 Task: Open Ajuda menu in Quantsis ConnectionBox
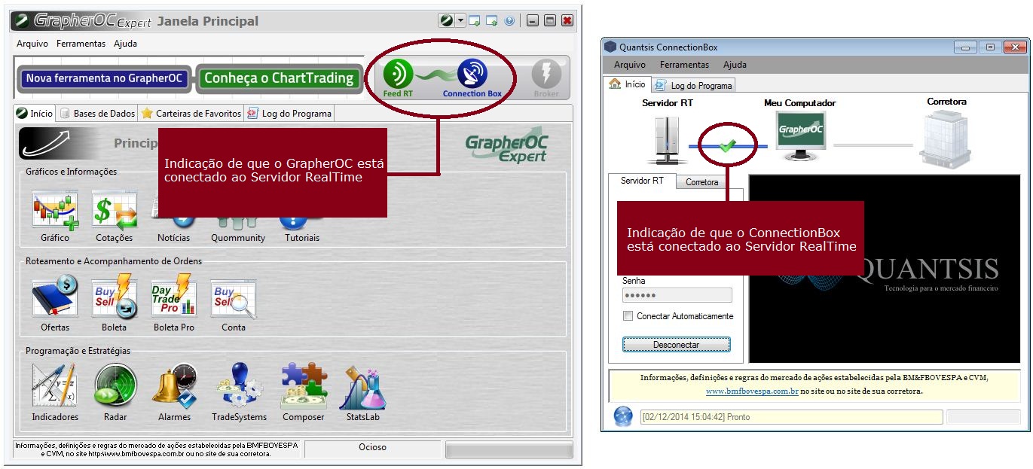[x=735, y=65]
